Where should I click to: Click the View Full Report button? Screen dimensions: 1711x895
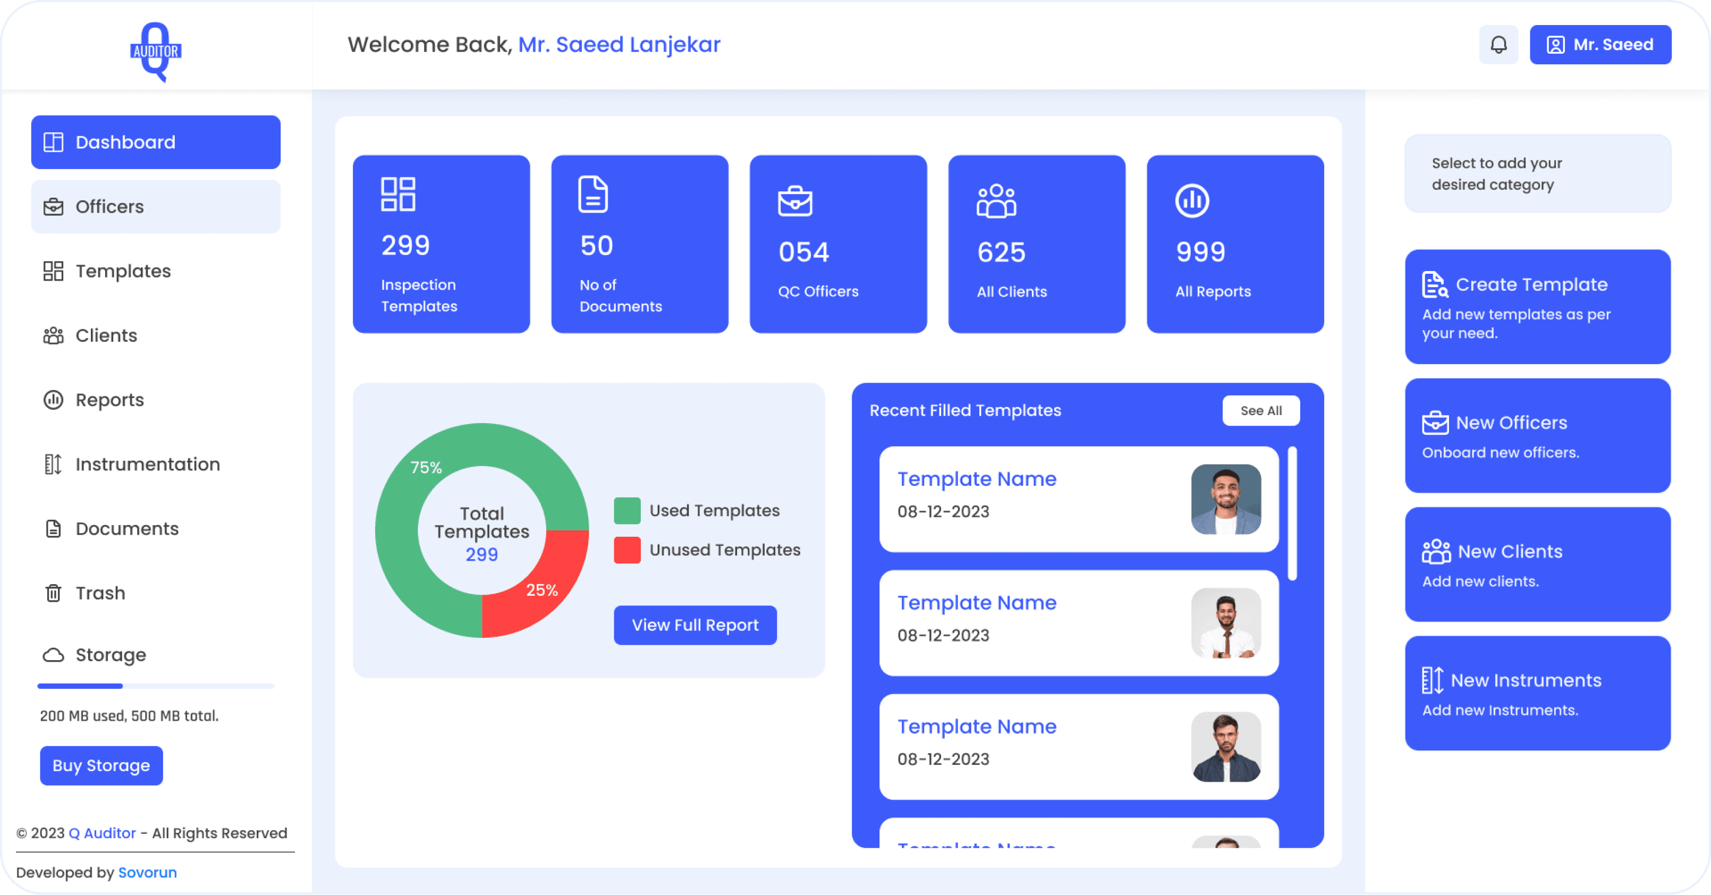point(695,625)
